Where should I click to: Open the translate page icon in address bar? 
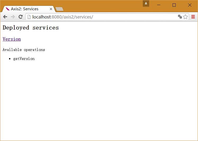click(x=180, y=17)
